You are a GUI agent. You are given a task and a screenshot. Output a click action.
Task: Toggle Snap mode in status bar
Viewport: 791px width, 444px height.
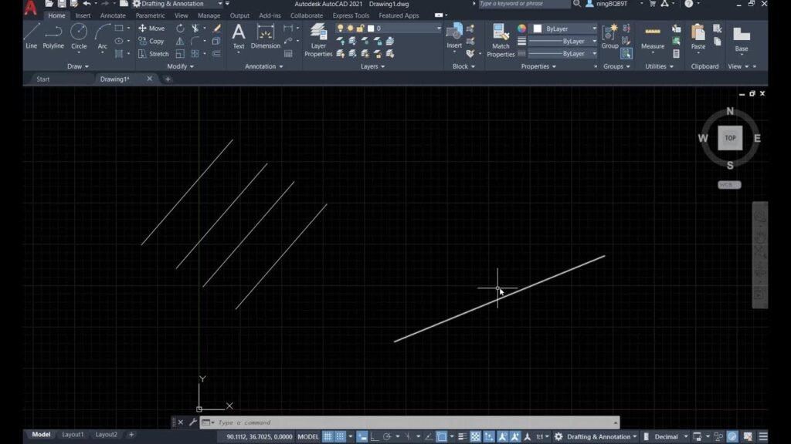point(341,436)
